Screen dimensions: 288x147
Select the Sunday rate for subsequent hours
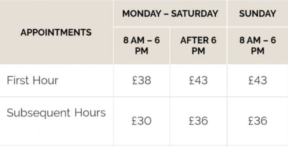(x=258, y=121)
